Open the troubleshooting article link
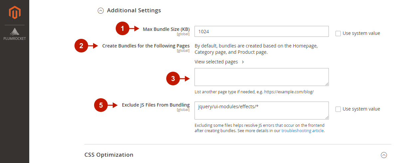 (x=303, y=131)
